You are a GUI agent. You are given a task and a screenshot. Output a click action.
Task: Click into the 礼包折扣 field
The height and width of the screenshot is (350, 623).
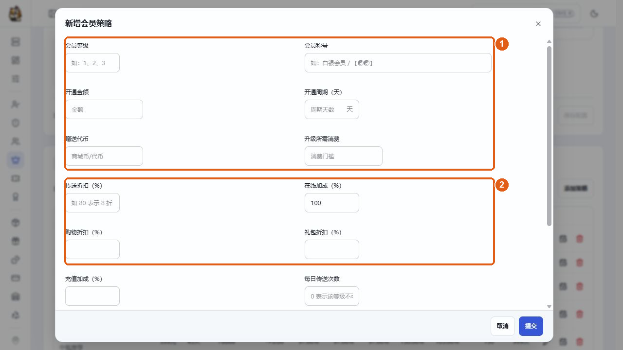(332, 249)
